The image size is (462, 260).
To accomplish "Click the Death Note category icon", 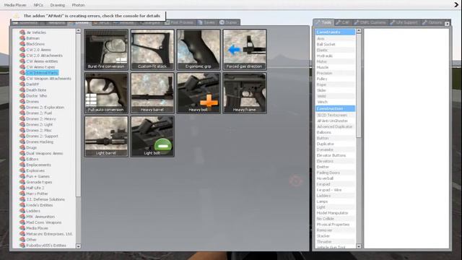I will (22, 90).
